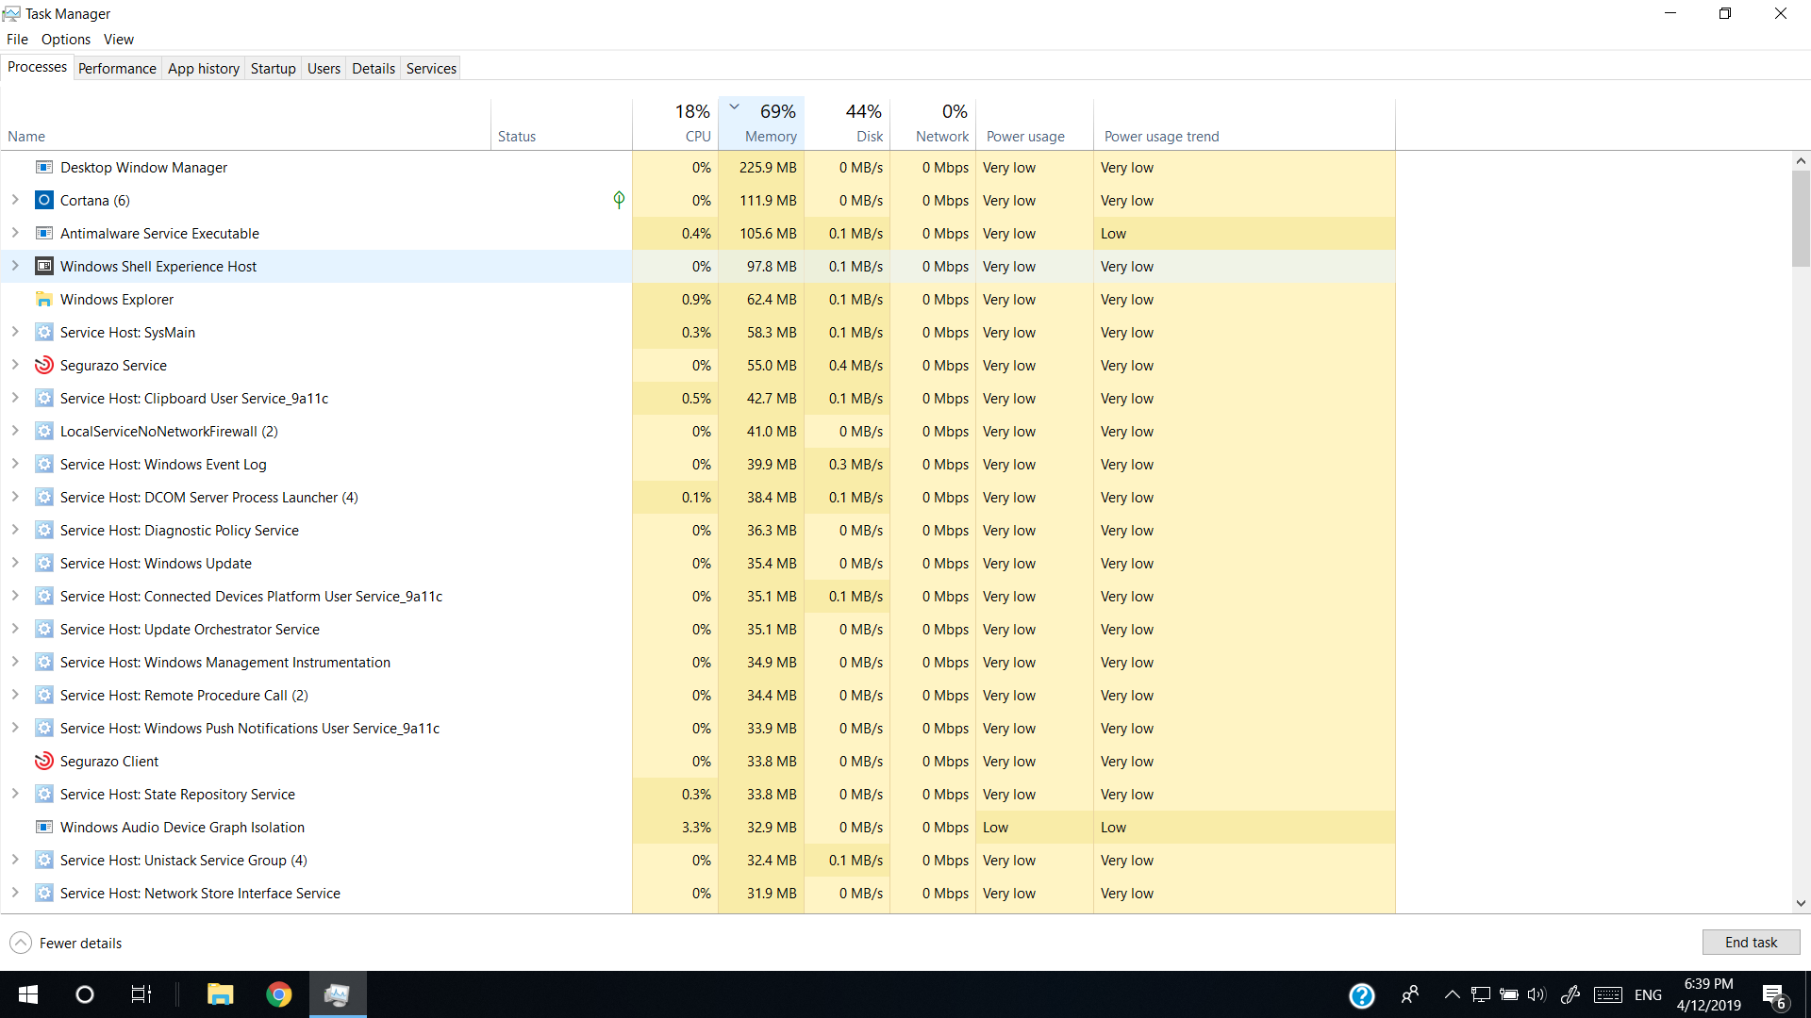
Task: Sort processes by CPU column
Action: point(675,123)
